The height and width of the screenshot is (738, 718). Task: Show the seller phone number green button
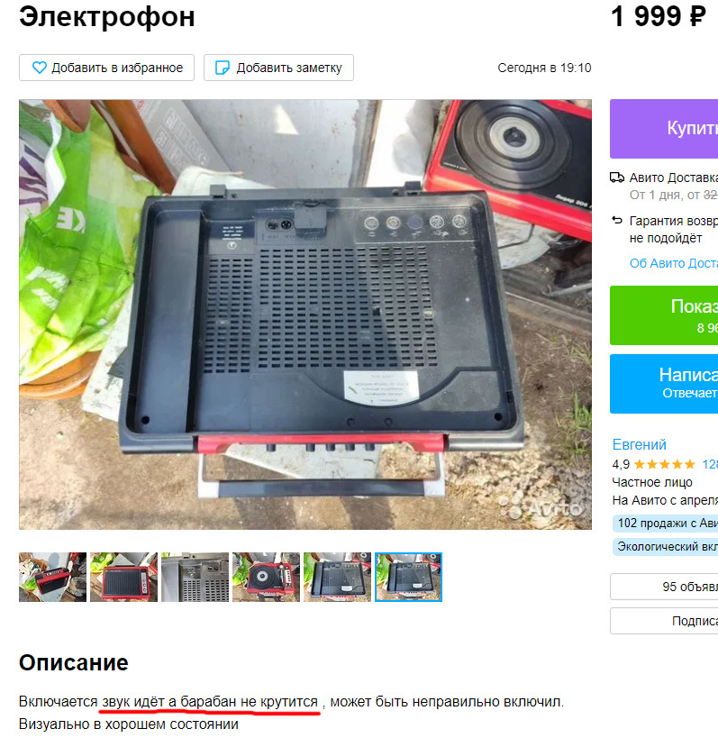pos(664,315)
